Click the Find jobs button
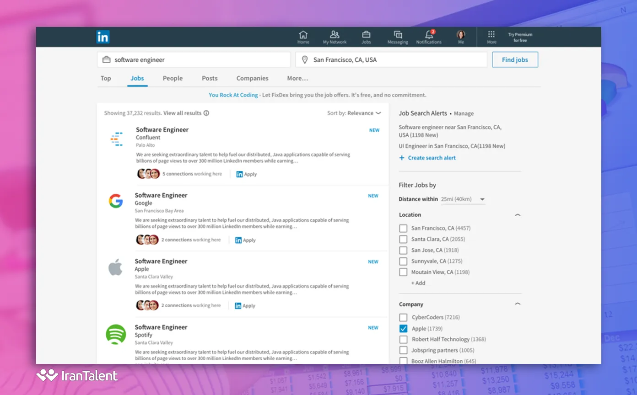Image resolution: width=637 pixels, height=395 pixels. (x=515, y=60)
